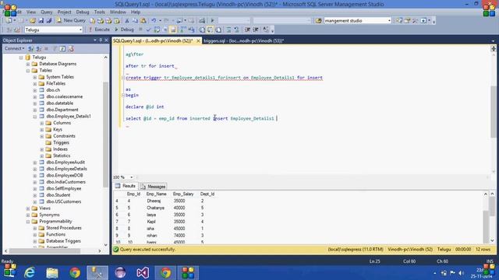Click the Copy icon in toolbar
The image size is (499, 280).
(x=135, y=21)
